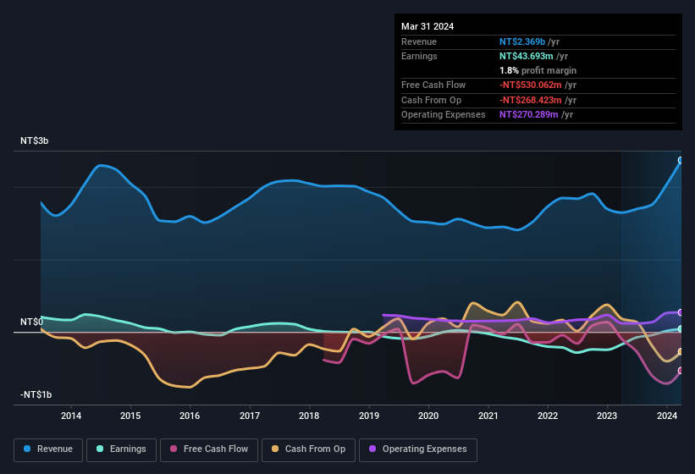
Task: Click the 2018 x-axis label
Action: (309, 416)
